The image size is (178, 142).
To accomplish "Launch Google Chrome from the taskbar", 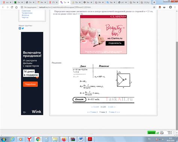I will tap(38, 139).
